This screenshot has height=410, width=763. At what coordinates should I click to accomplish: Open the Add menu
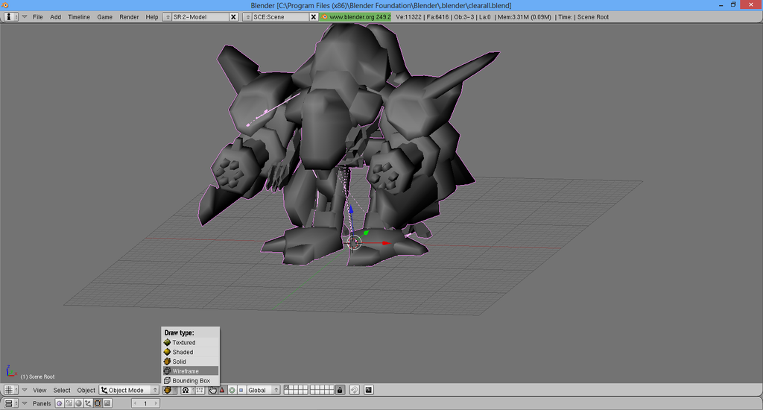pyautogui.click(x=55, y=17)
